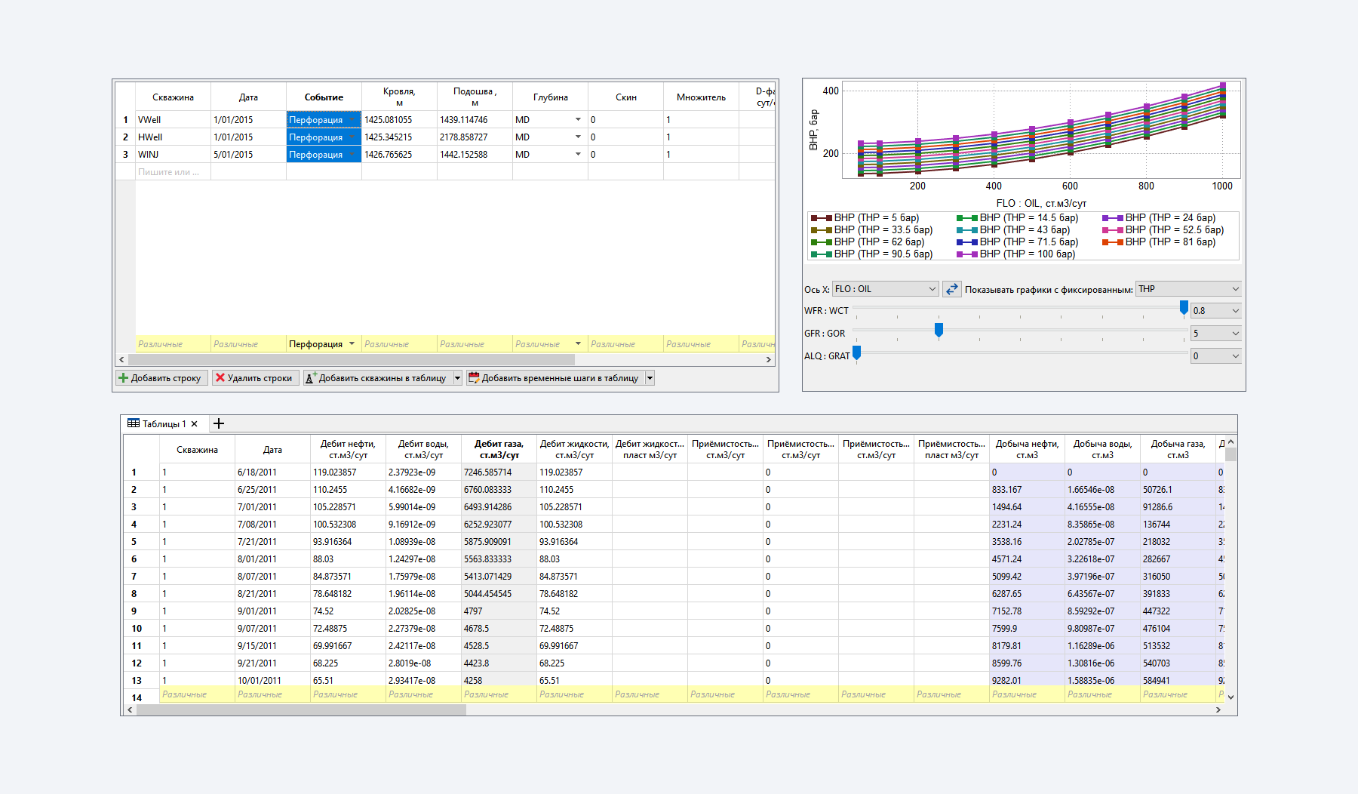Add a new table tab with plus icon
Screen dimensions: 1358x794
[219, 424]
